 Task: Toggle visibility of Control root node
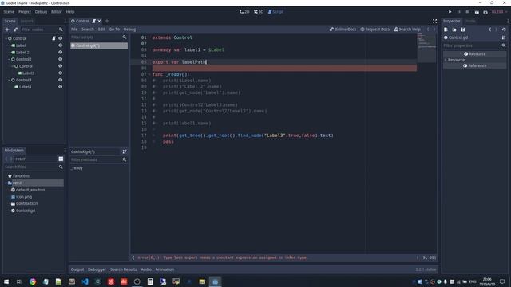click(61, 38)
